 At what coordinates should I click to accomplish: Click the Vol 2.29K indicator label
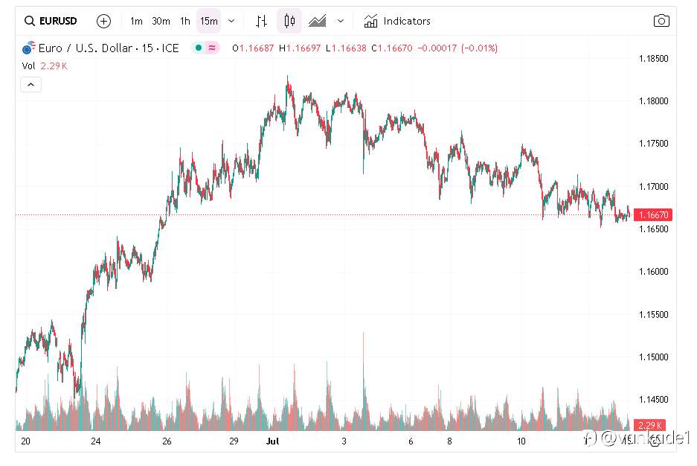[45, 66]
